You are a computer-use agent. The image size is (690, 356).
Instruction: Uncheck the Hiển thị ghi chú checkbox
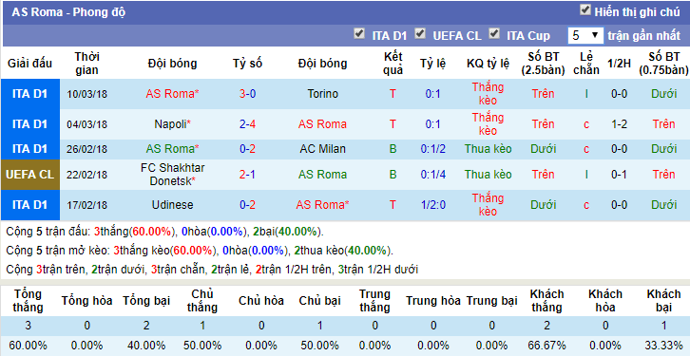pos(585,10)
